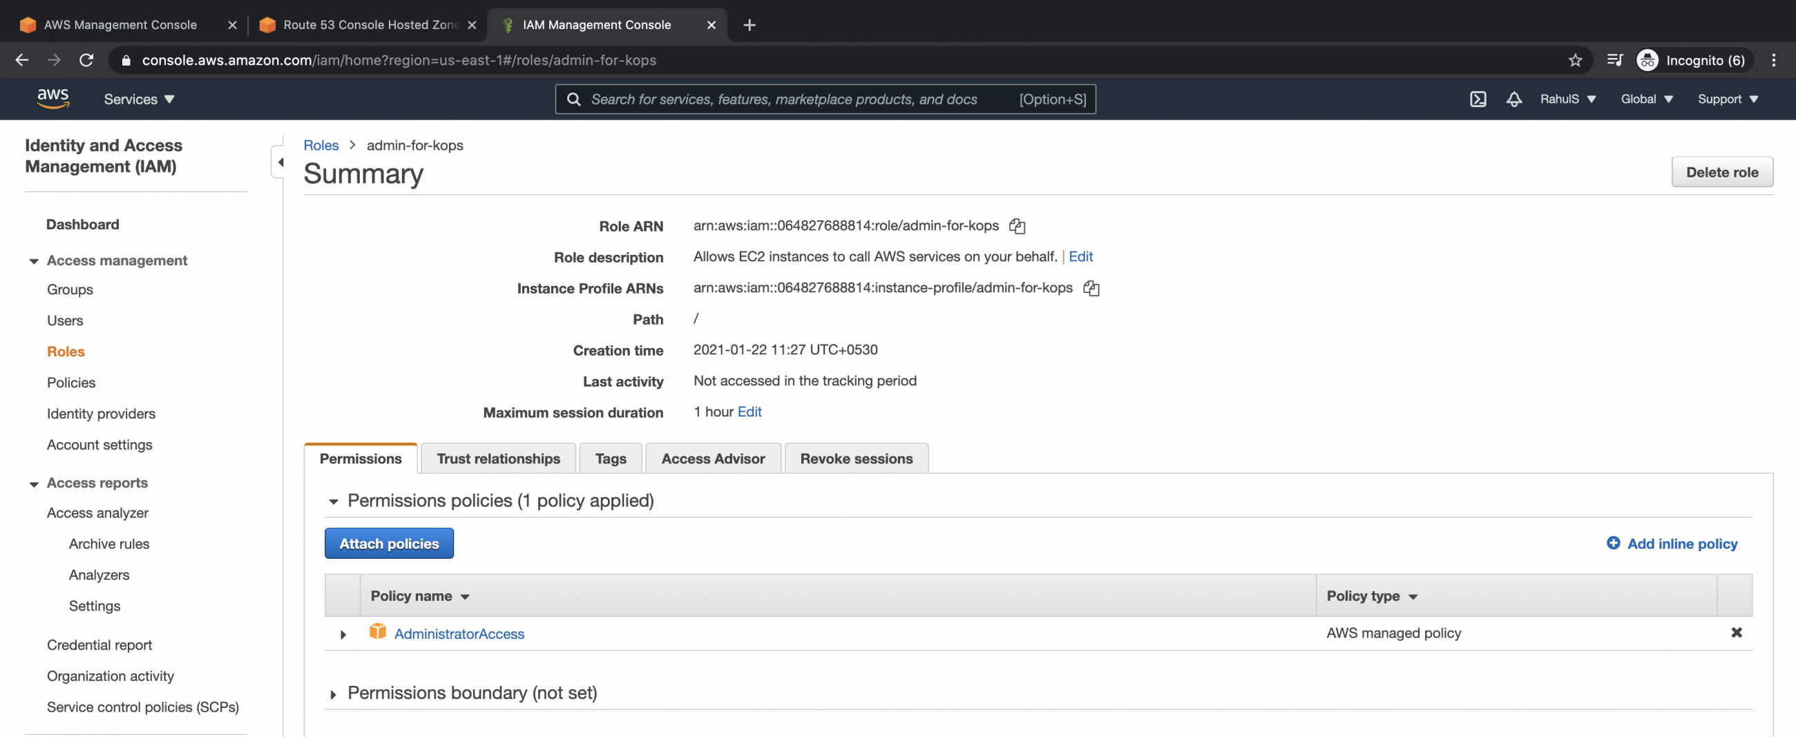Open the notifications bell icon
Image resolution: width=1796 pixels, height=737 pixels.
pos(1513,99)
